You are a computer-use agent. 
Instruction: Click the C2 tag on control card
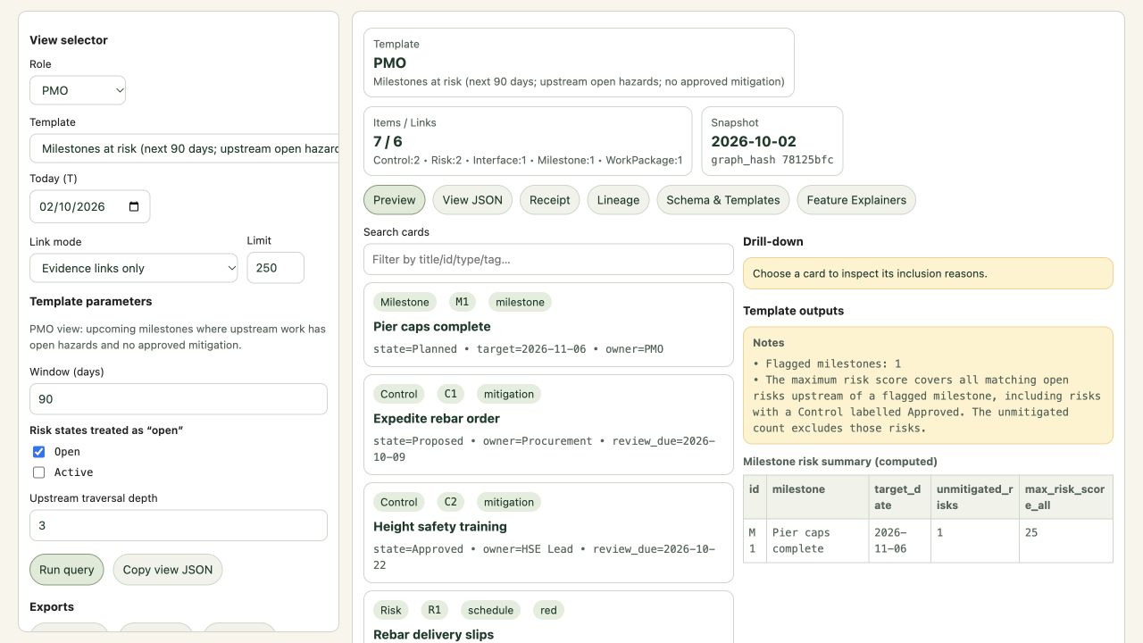click(451, 502)
